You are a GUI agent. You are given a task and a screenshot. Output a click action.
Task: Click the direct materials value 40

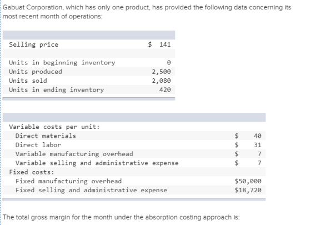(x=258, y=136)
